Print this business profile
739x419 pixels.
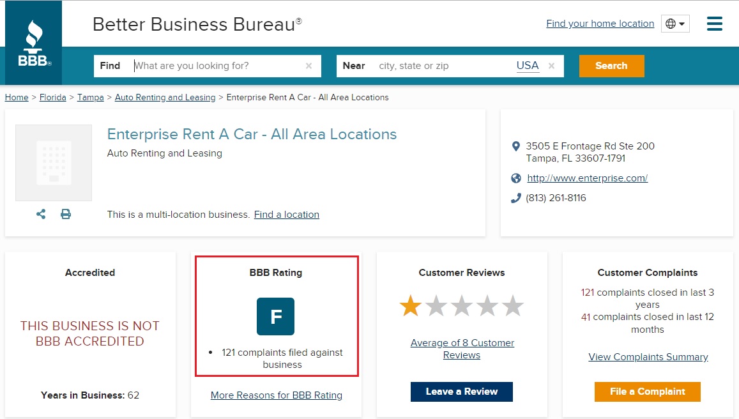coord(66,215)
